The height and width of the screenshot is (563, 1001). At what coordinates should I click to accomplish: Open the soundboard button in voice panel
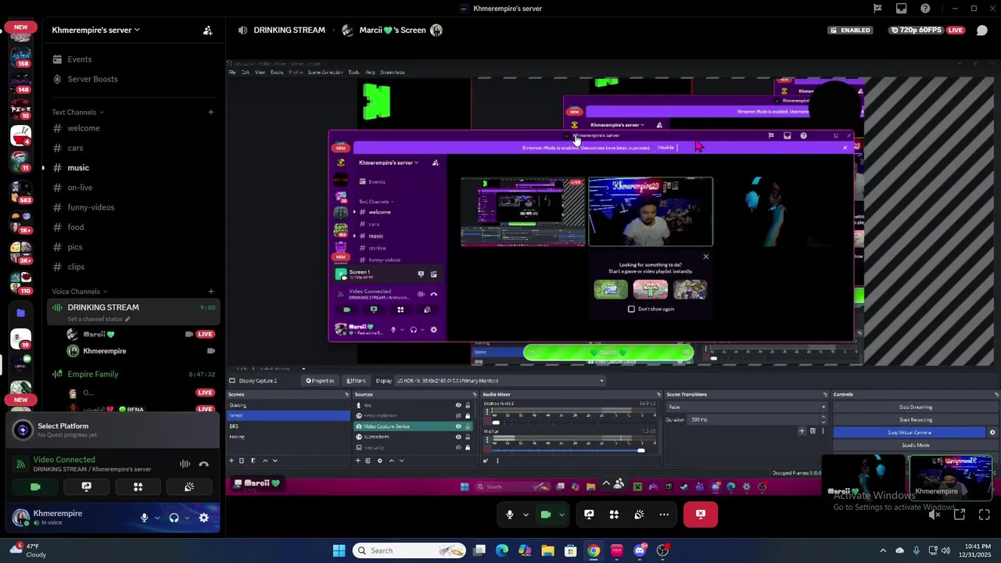pos(189,486)
